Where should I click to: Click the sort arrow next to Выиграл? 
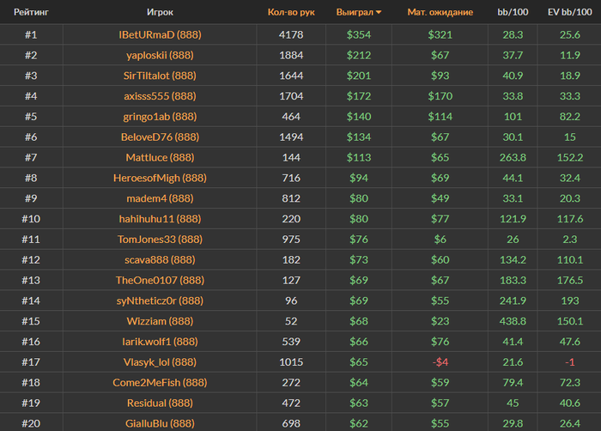coord(379,12)
